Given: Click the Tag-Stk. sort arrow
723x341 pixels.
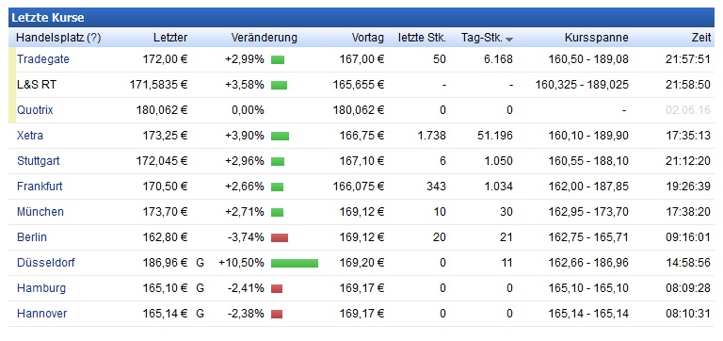Looking at the screenshot, I should coord(509,40).
